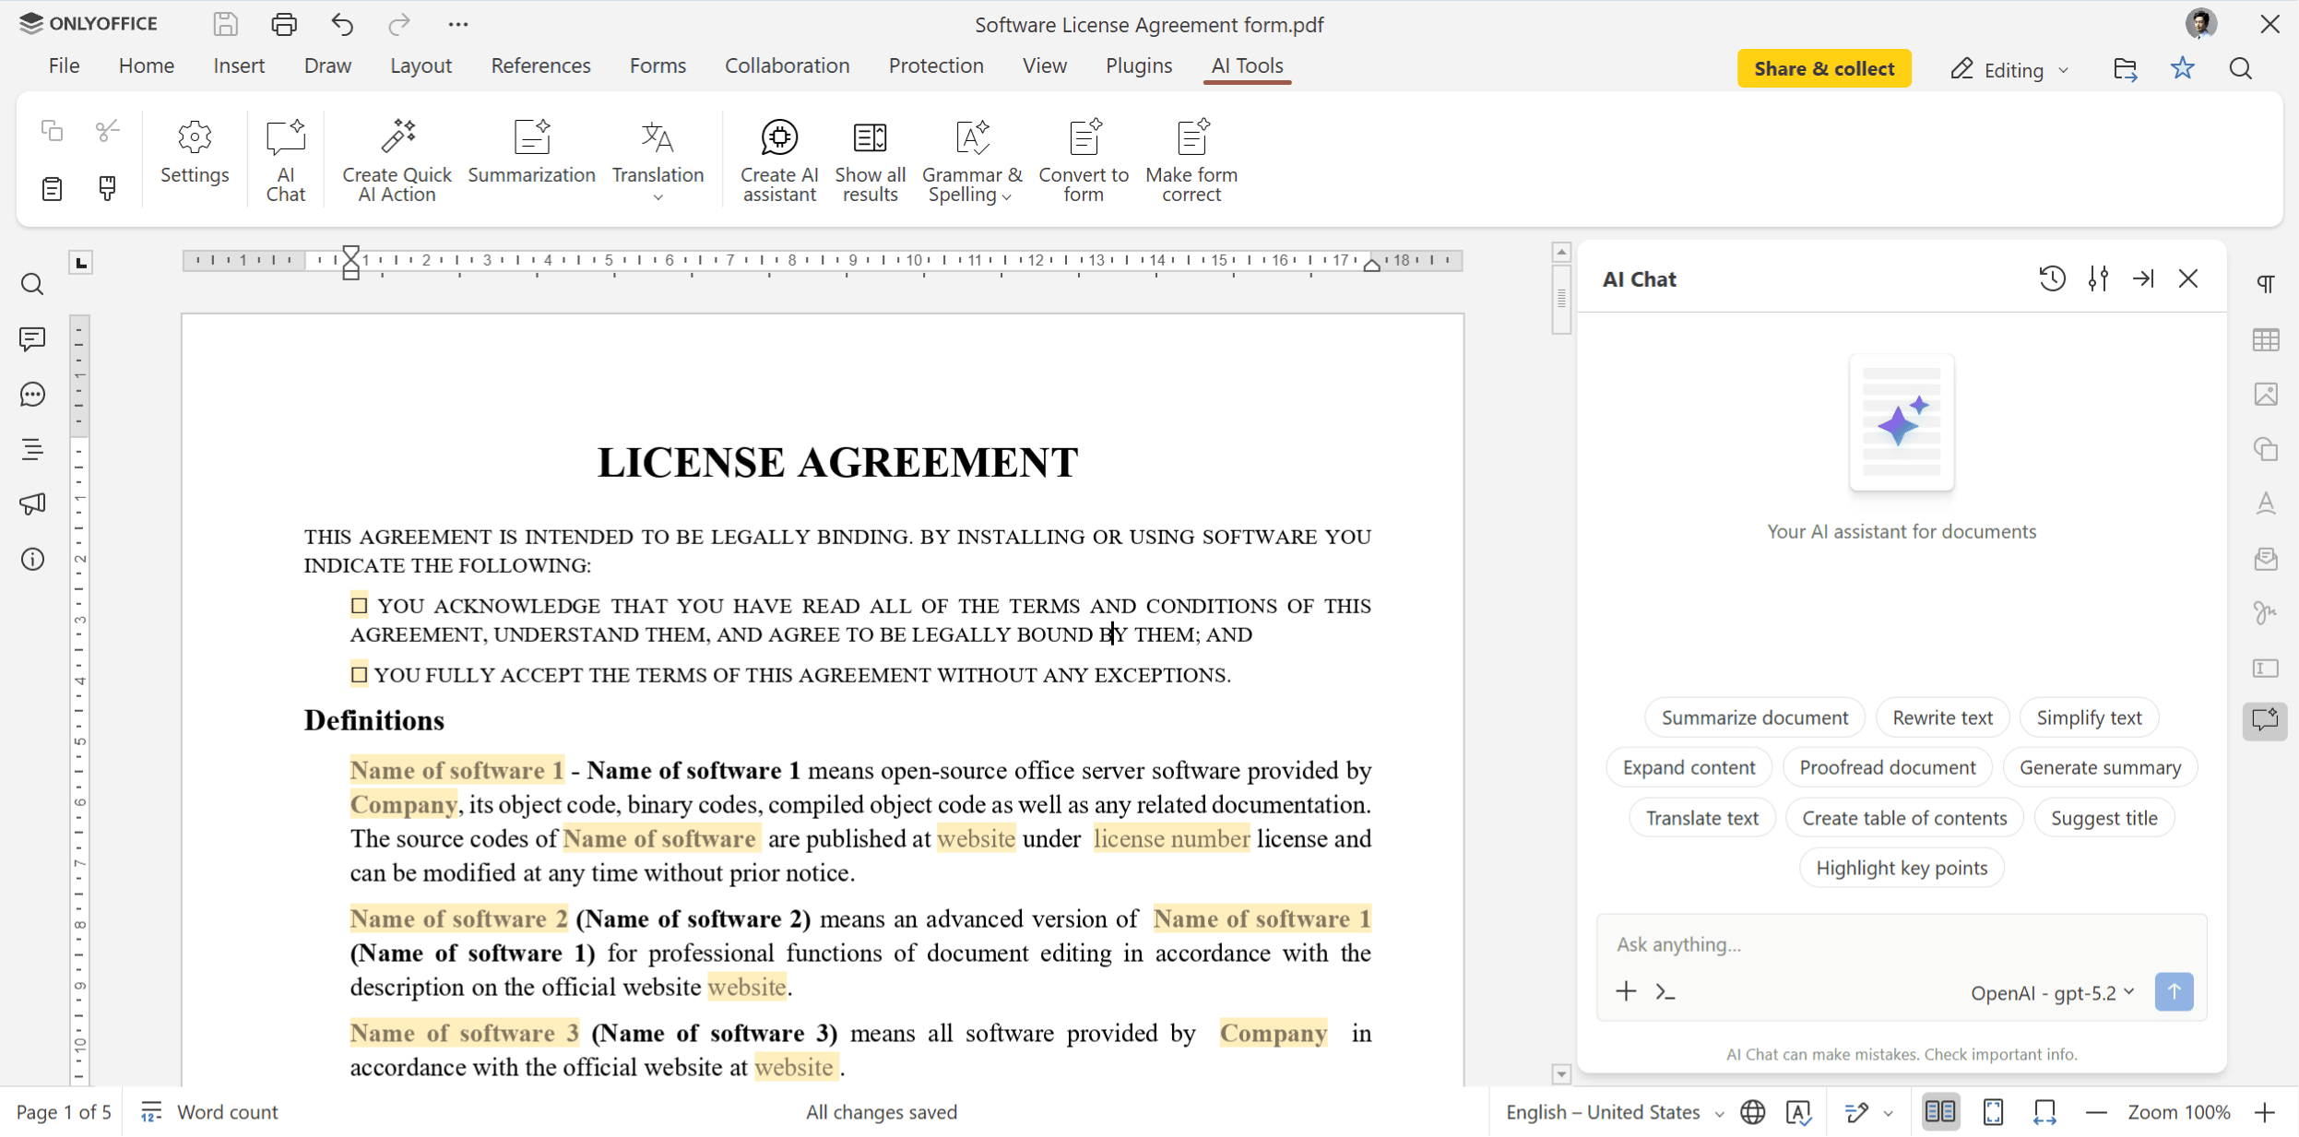Undo the last action

[342, 24]
